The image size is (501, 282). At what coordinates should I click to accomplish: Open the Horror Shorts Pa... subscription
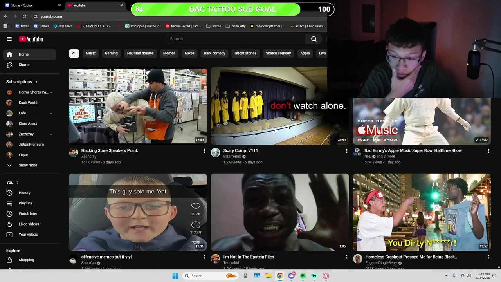(30, 92)
